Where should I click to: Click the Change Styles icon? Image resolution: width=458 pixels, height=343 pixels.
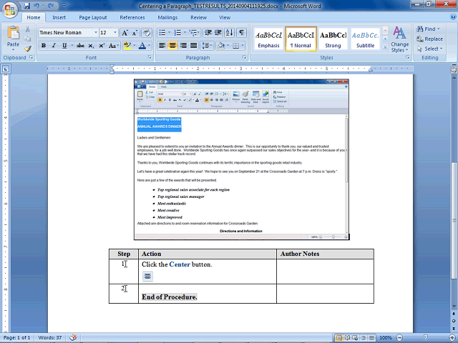399,33
